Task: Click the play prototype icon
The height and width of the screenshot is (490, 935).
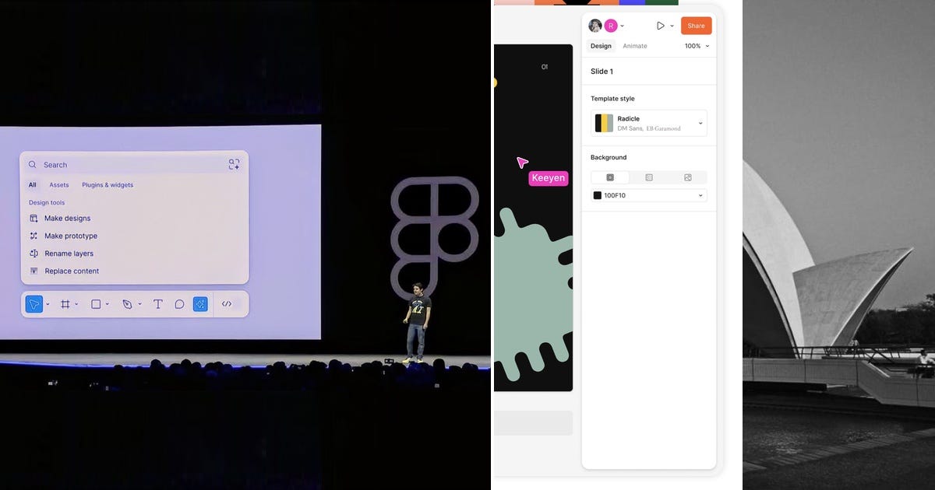Action: click(661, 25)
